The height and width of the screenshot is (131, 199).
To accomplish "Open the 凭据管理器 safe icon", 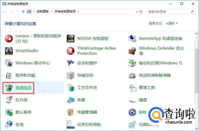I will [71, 112].
